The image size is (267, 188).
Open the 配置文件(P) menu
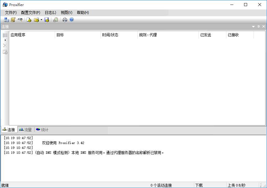point(31,13)
